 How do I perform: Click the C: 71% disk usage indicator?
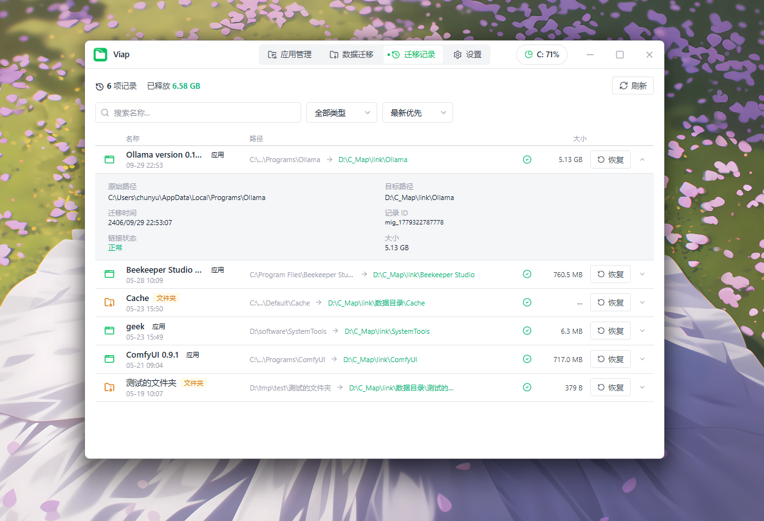542,55
